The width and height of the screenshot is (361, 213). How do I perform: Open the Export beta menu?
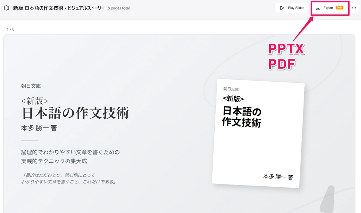pyautogui.click(x=330, y=8)
